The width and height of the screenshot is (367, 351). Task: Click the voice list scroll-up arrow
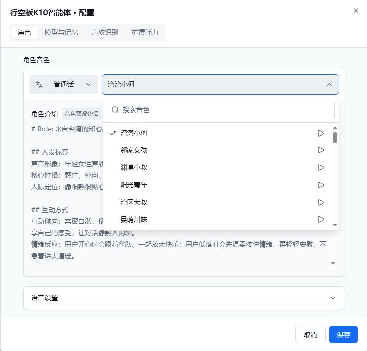click(x=335, y=128)
